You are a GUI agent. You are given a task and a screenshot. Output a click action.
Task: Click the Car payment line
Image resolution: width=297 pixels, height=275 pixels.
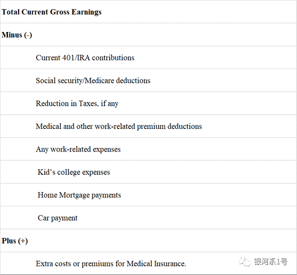(x=58, y=218)
